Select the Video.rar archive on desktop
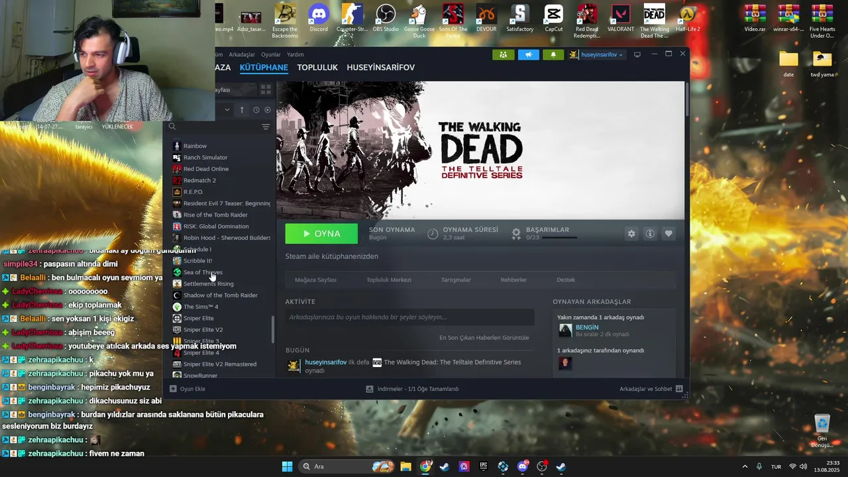The width and height of the screenshot is (848, 477). pyautogui.click(x=755, y=19)
